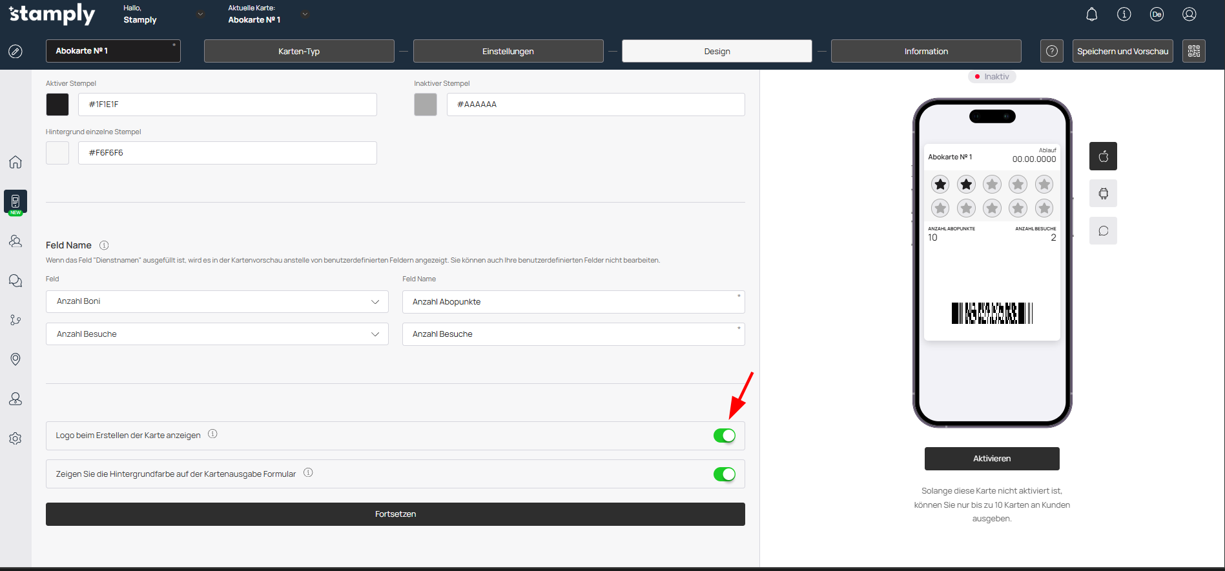Image resolution: width=1225 pixels, height=571 pixels.
Task: Go to the Information tab
Action: coord(925,51)
